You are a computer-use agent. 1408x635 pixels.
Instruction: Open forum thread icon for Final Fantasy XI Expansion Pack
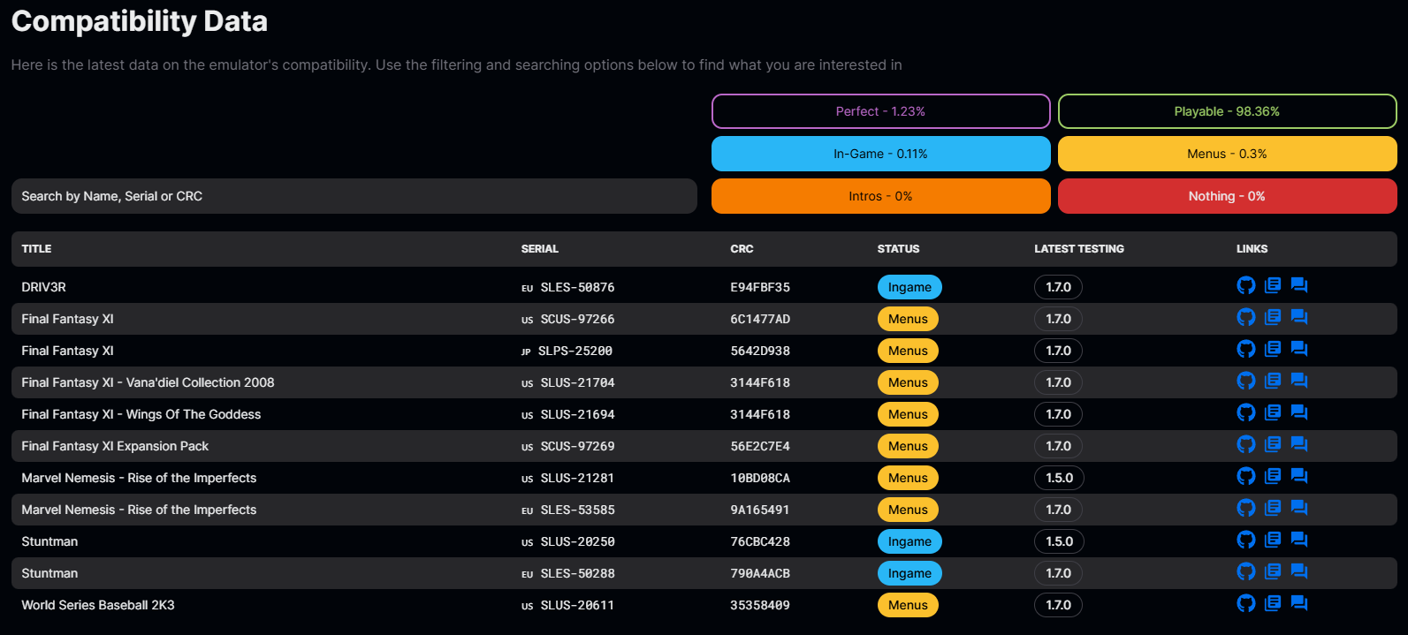pyautogui.click(x=1299, y=444)
